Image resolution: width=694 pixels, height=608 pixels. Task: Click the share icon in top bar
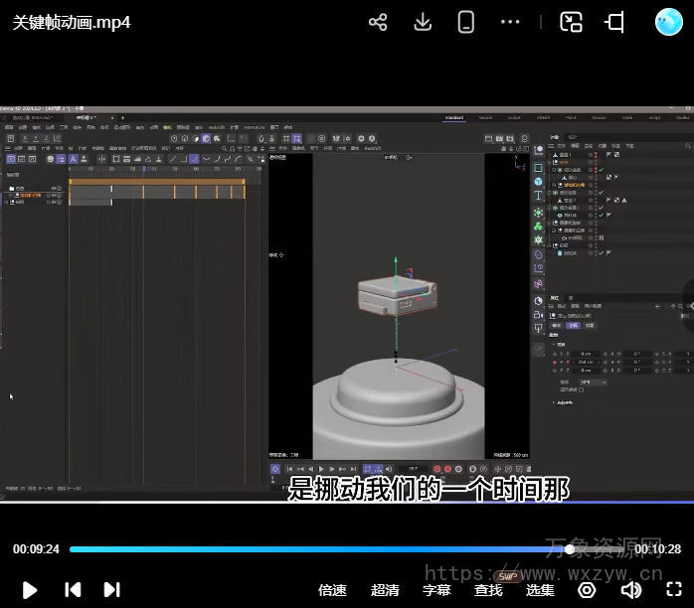click(x=378, y=22)
